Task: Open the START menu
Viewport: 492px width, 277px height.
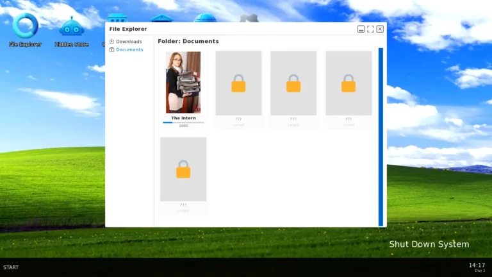Action: tap(11, 267)
